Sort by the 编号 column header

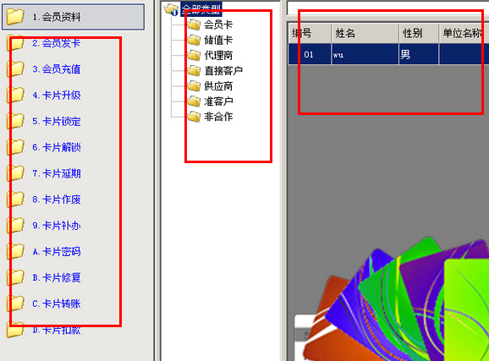[x=310, y=33]
